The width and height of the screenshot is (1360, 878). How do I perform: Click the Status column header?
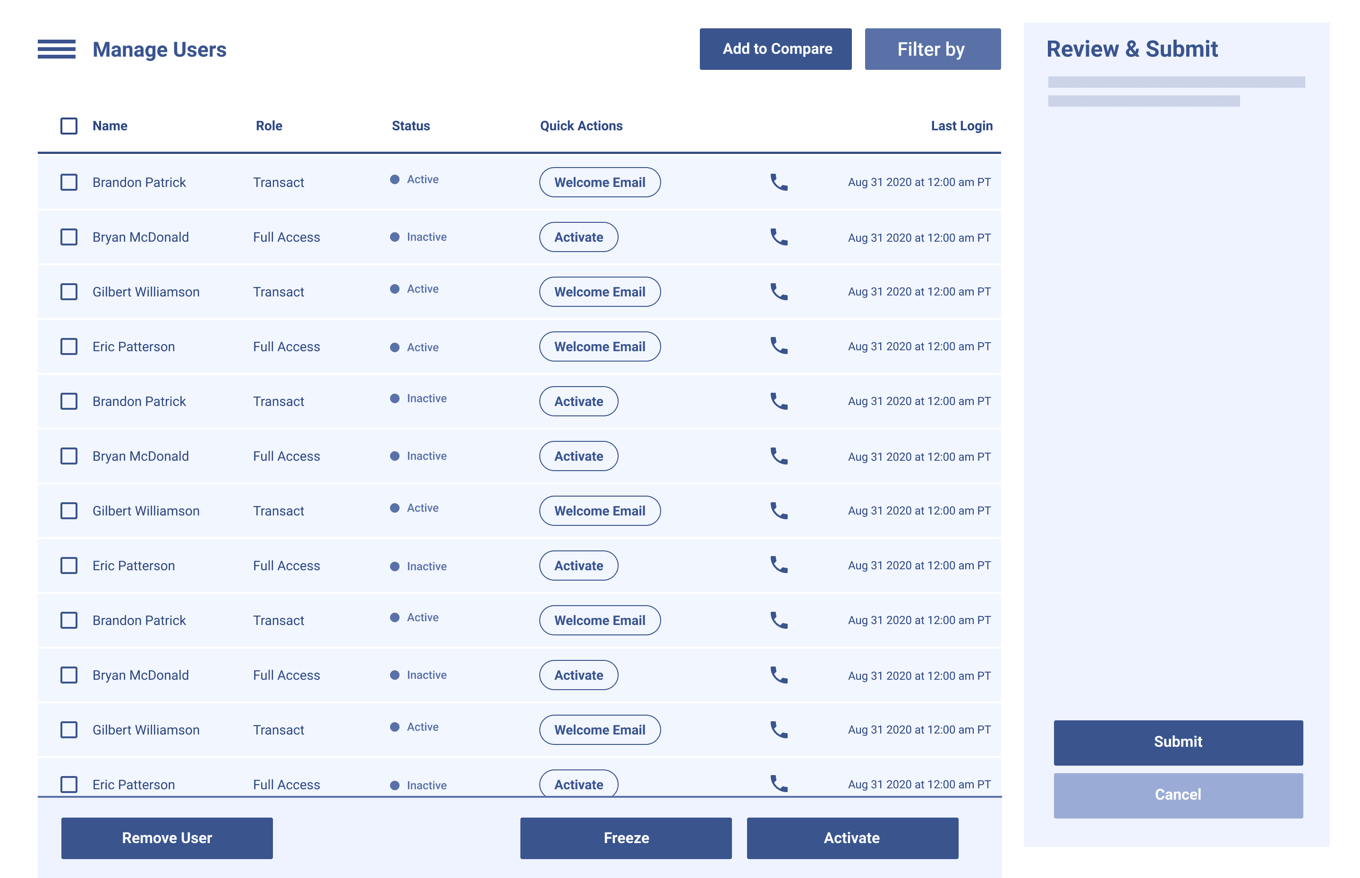tap(410, 126)
